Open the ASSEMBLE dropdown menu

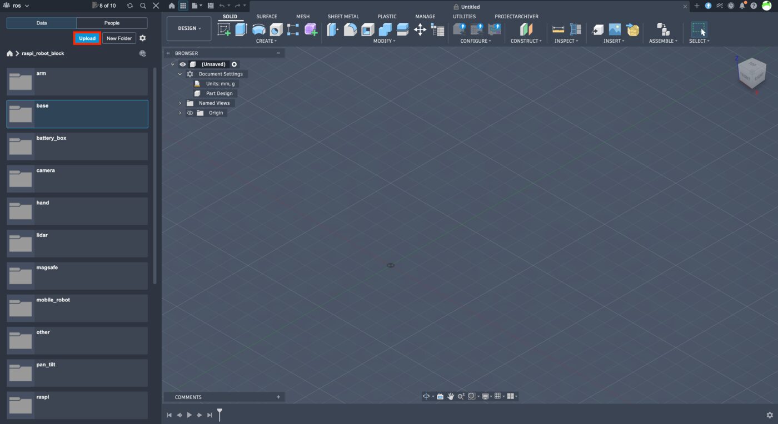pyautogui.click(x=663, y=41)
